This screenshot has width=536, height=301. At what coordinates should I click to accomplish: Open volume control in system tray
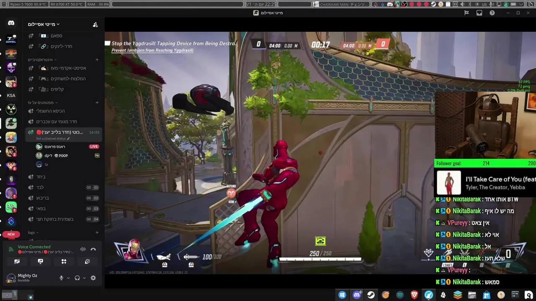[462, 4]
